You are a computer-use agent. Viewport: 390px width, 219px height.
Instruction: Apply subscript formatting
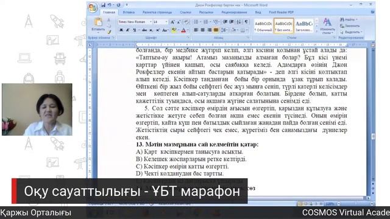coord(151,30)
